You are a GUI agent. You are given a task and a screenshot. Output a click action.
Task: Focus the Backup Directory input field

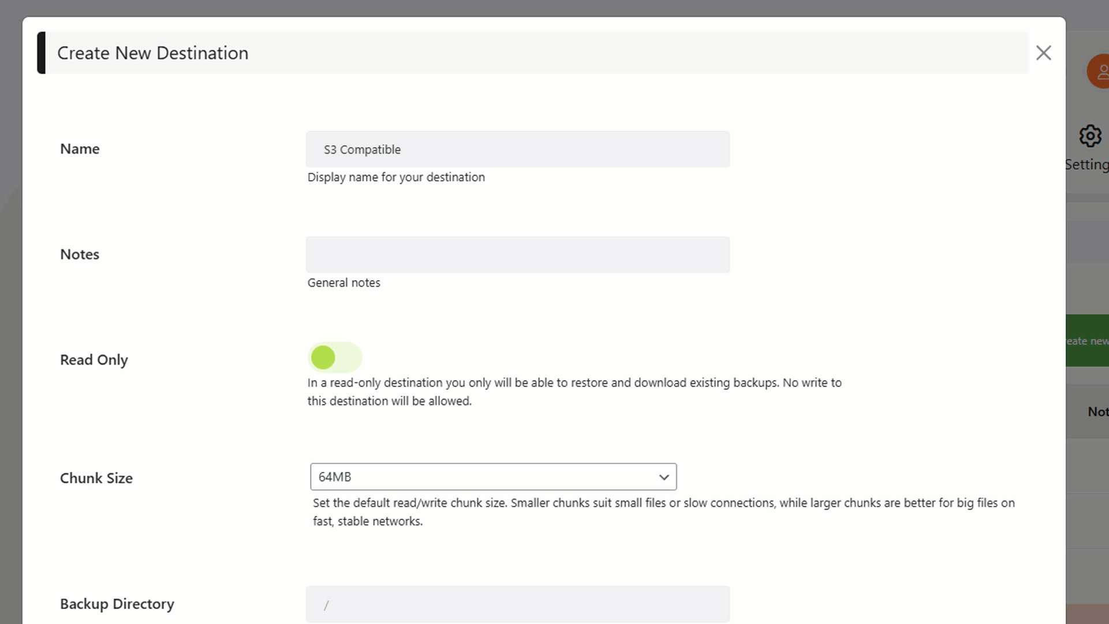pos(517,604)
